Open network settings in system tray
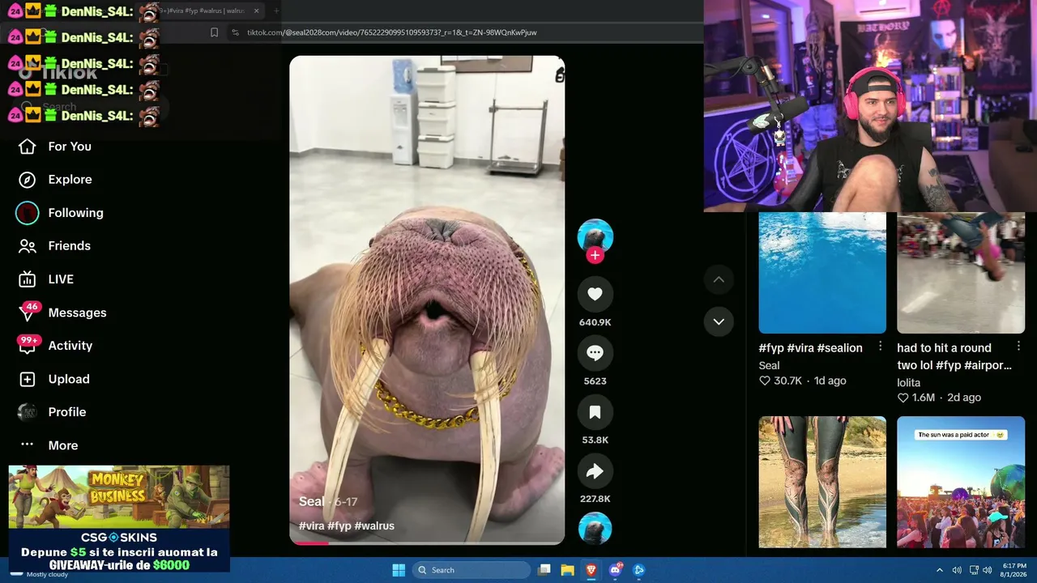The width and height of the screenshot is (1037, 583). [975, 570]
